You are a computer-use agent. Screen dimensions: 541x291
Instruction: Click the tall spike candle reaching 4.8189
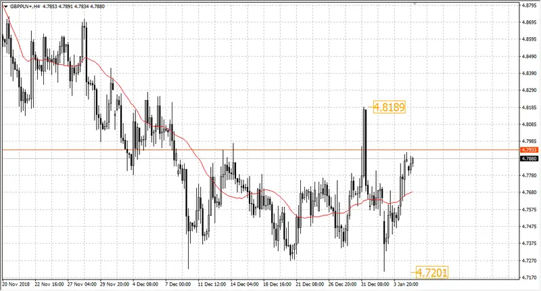point(364,145)
